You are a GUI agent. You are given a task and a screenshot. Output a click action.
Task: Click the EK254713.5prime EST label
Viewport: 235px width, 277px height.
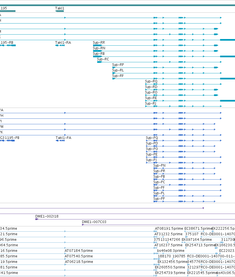[200, 245]
